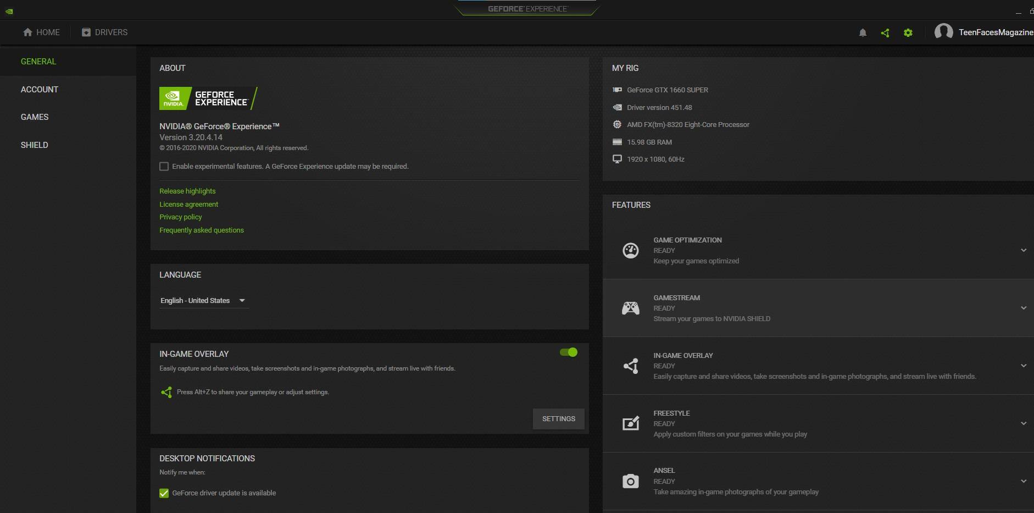Open the Privacy policy link
The height and width of the screenshot is (513, 1034).
(180, 217)
